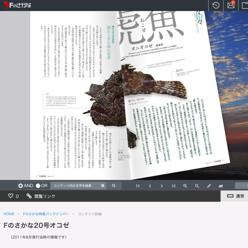Clear the search field with the x icon
This screenshot has width=248, height=248.
pos(103,186)
